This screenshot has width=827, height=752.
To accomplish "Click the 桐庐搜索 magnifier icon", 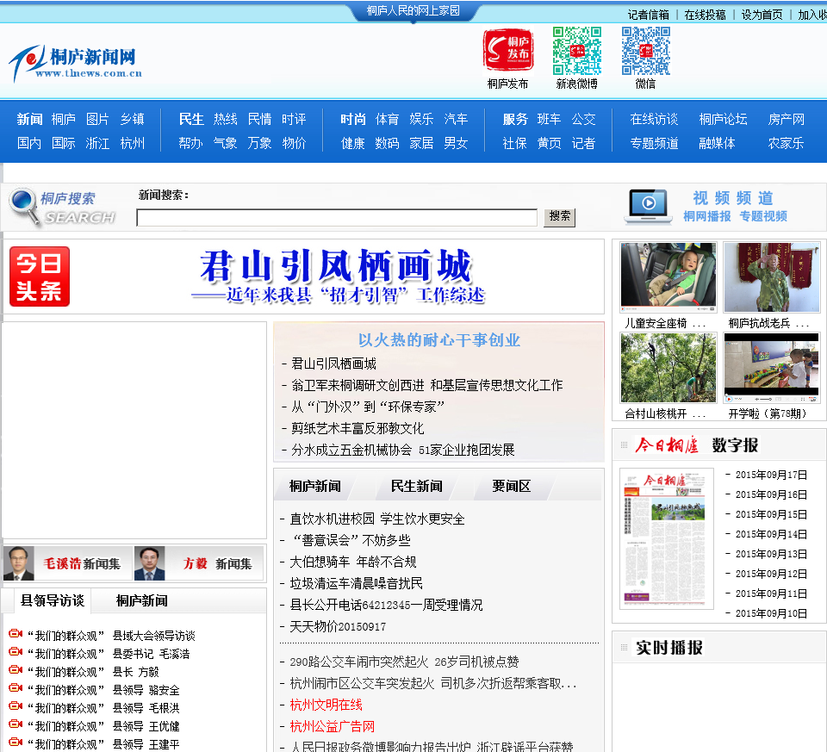I will point(24,206).
